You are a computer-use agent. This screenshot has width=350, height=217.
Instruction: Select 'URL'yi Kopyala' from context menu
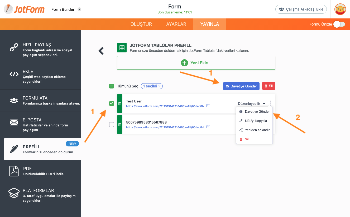coord(256,121)
